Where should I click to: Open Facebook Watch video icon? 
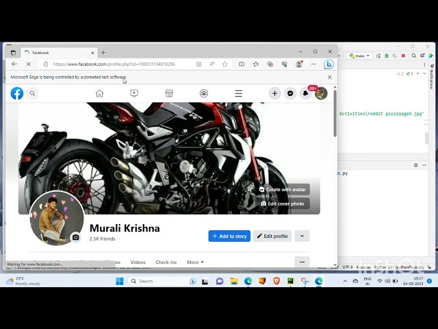(x=134, y=93)
